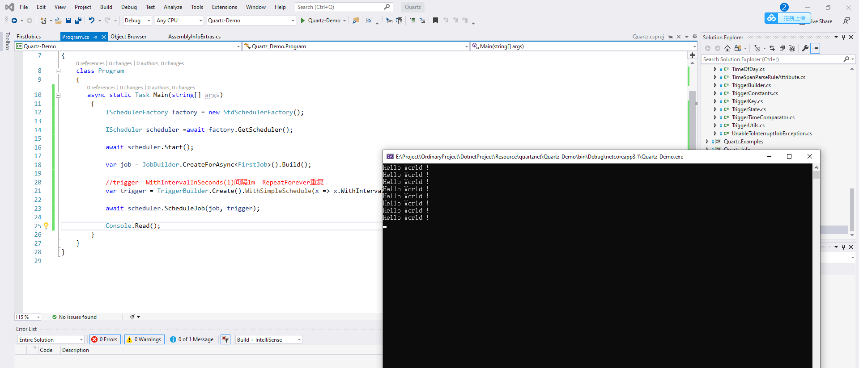Click the cleanup broom icon in editor status

click(x=132, y=317)
